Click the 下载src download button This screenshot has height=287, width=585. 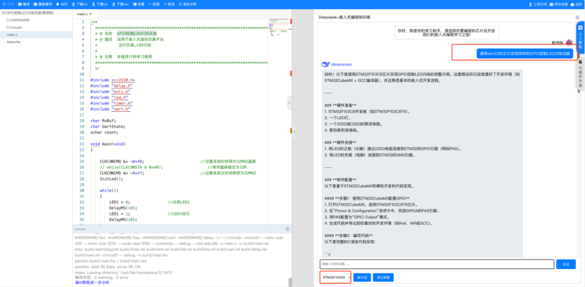[80, 4]
